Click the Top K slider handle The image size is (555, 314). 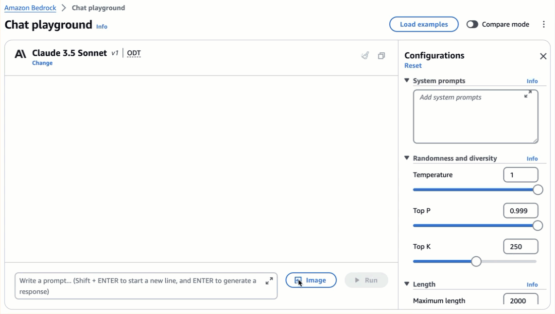pos(476,261)
